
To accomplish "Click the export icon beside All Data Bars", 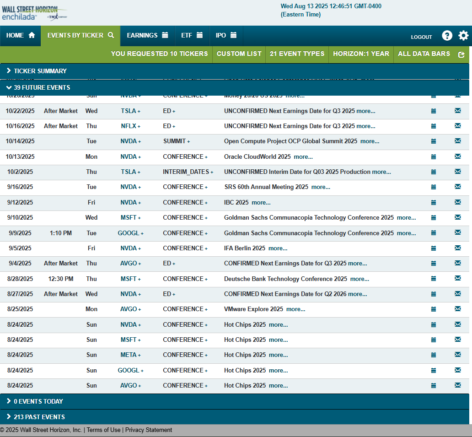I will [x=461, y=54].
